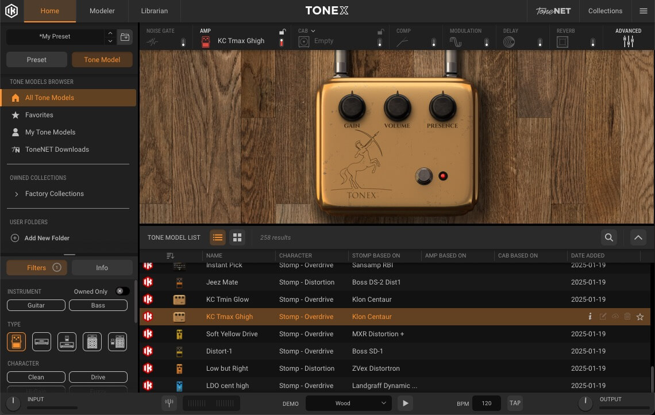Click the tuner icon in the bottom bar
Screen dimensions: 655x415
(x=169, y=403)
